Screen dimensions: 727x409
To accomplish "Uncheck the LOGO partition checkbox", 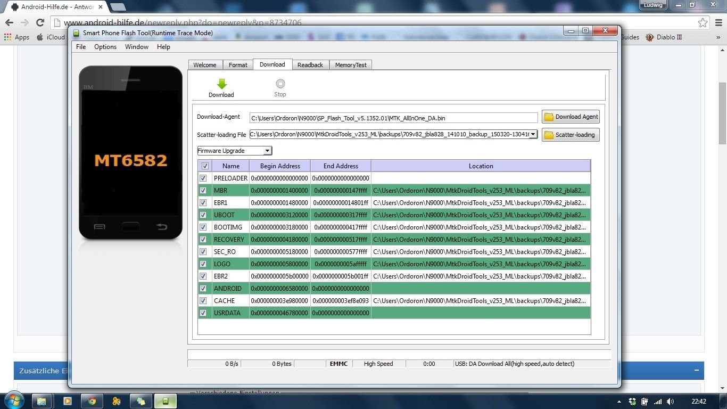I will (x=203, y=264).
